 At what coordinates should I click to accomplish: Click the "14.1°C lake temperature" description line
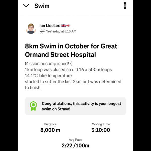click(48, 75)
